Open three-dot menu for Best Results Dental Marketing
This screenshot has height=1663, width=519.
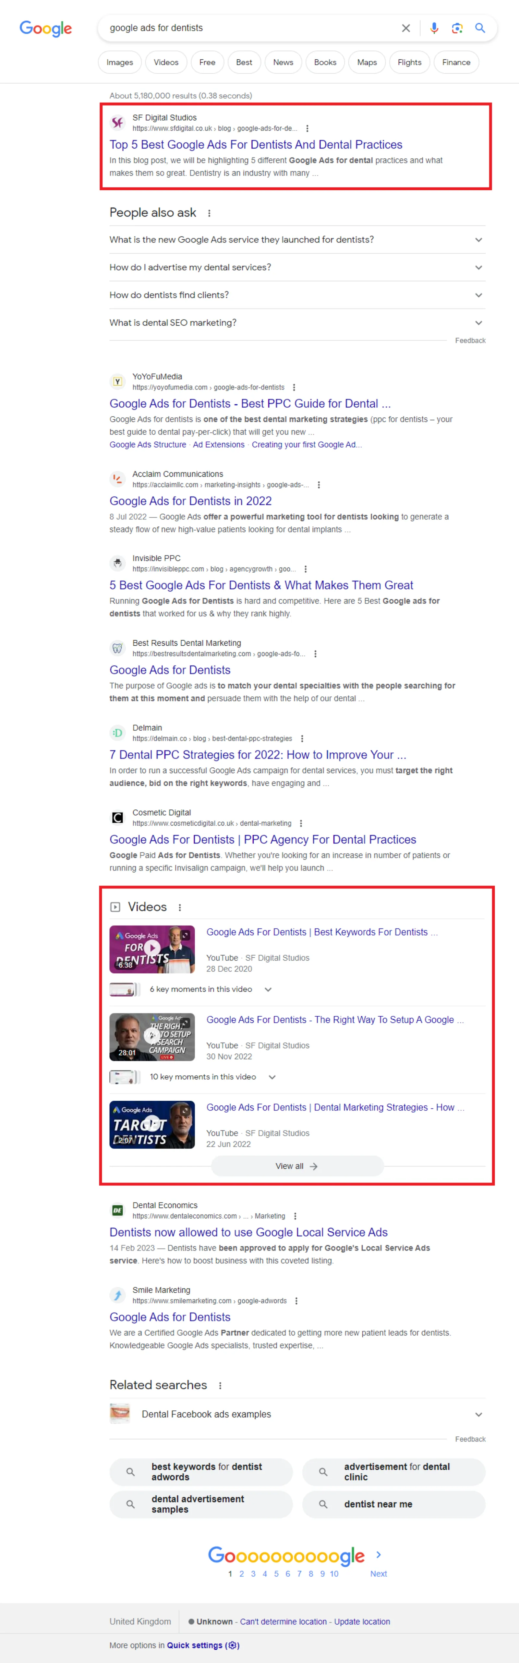[x=315, y=654]
